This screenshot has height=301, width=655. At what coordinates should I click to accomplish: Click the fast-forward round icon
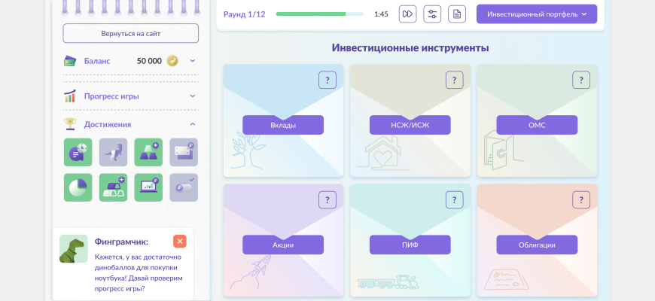click(x=407, y=14)
